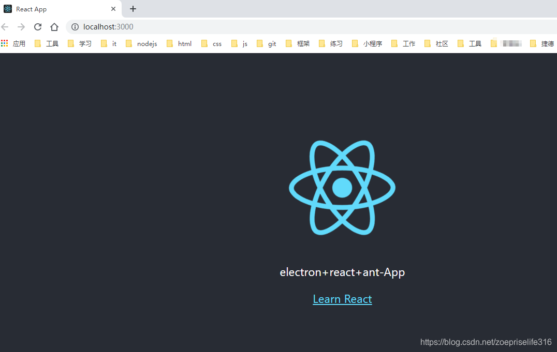Reload the localhost page

(x=38, y=26)
